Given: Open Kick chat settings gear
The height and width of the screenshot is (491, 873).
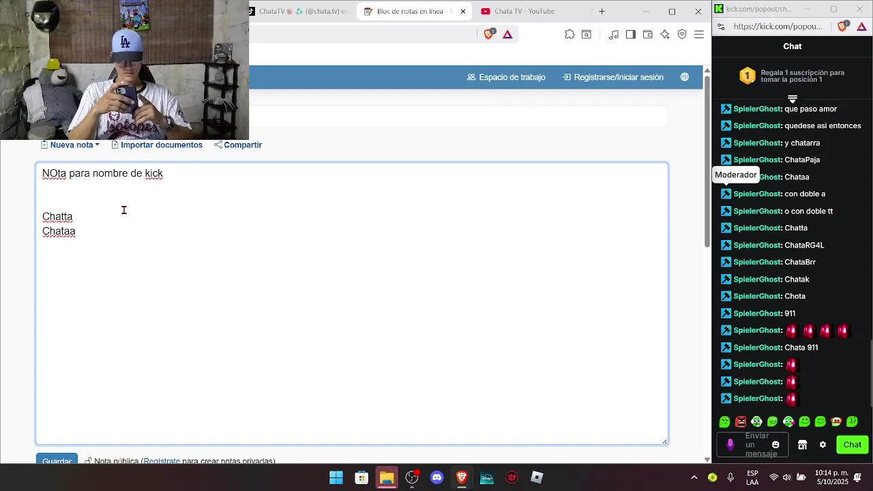Looking at the screenshot, I should click(823, 445).
